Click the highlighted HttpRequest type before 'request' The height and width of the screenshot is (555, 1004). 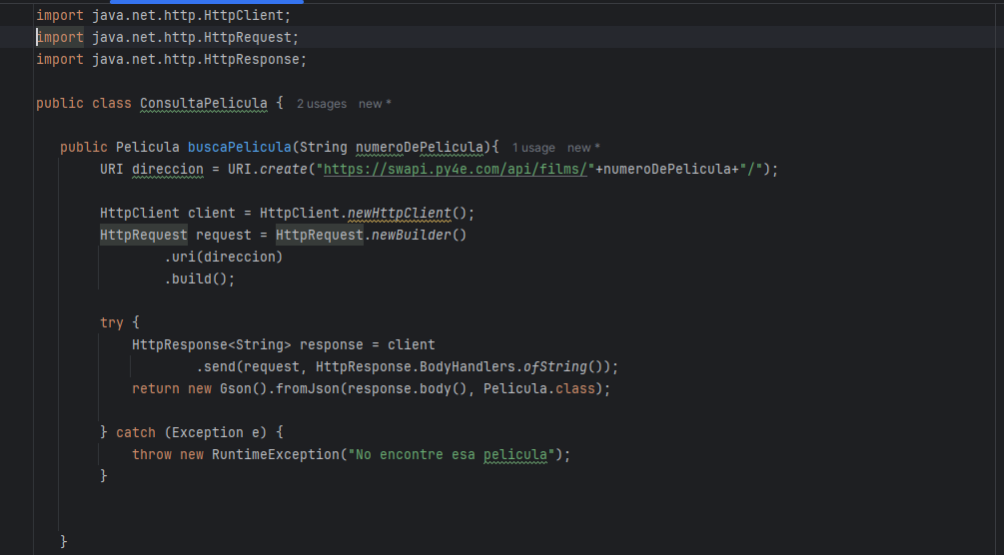(x=144, y=235)
